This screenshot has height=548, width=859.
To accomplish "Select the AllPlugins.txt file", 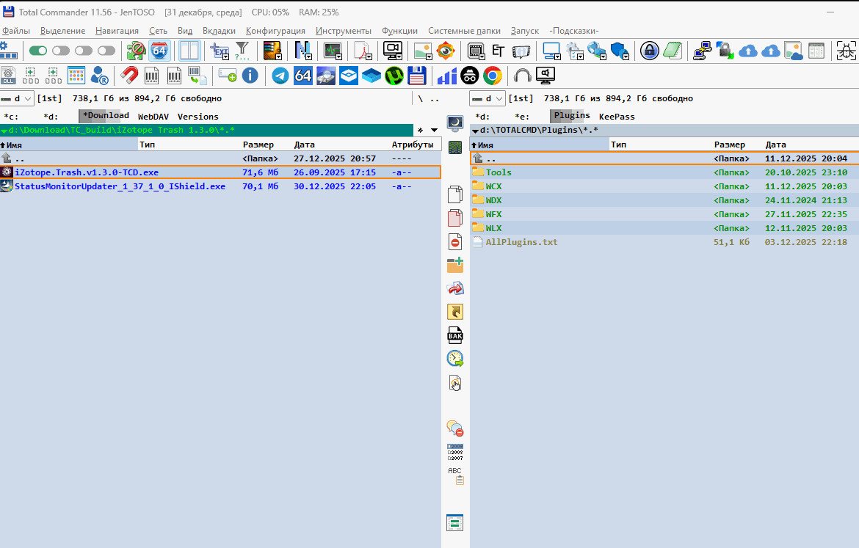I will tap(521, 242).
